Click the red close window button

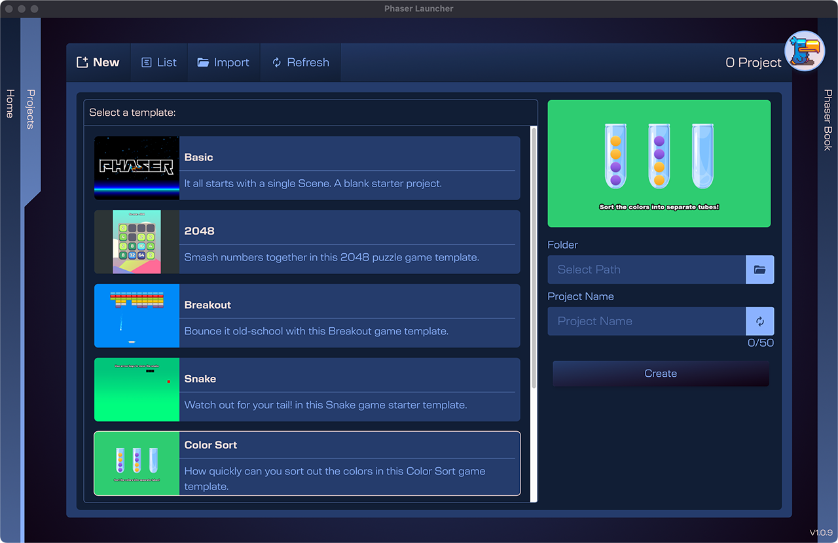pyautogui.click(x=9, y=9)
